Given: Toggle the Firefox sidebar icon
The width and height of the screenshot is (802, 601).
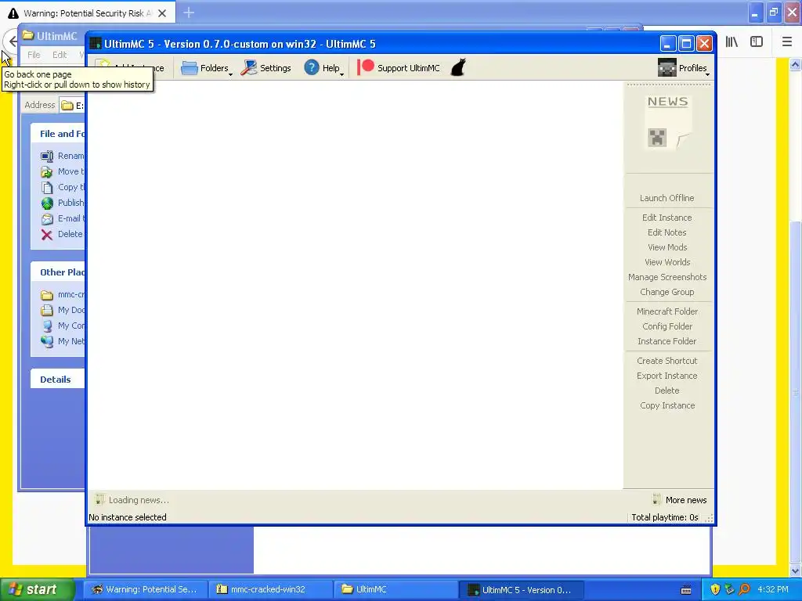Looking at the screenshot, I should (x=757, y=42).
